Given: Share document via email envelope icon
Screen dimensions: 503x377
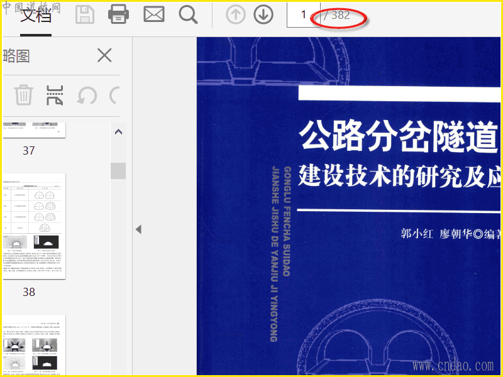Looking at the screenshot, I should pos(154,14).
